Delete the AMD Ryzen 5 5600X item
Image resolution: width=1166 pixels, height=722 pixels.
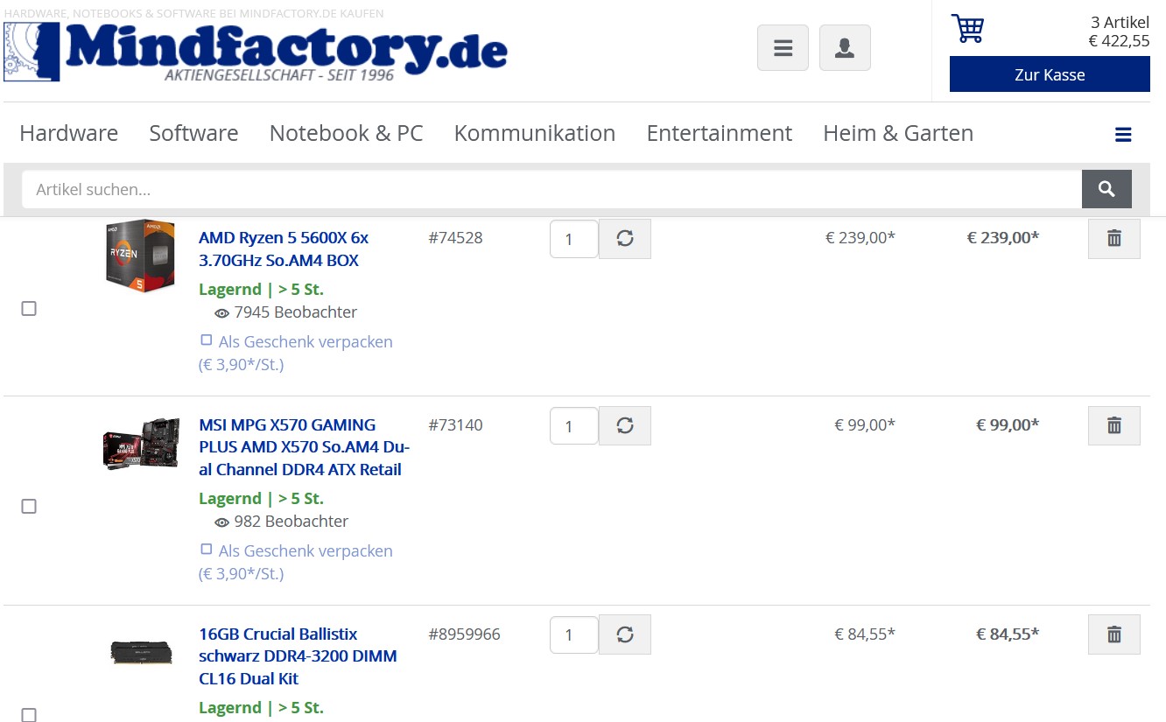1114,239
